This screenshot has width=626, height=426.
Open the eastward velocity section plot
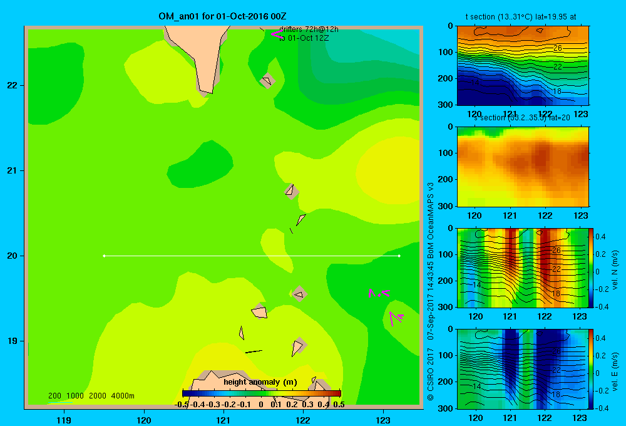pyautogui.click(x=523, y=368)
